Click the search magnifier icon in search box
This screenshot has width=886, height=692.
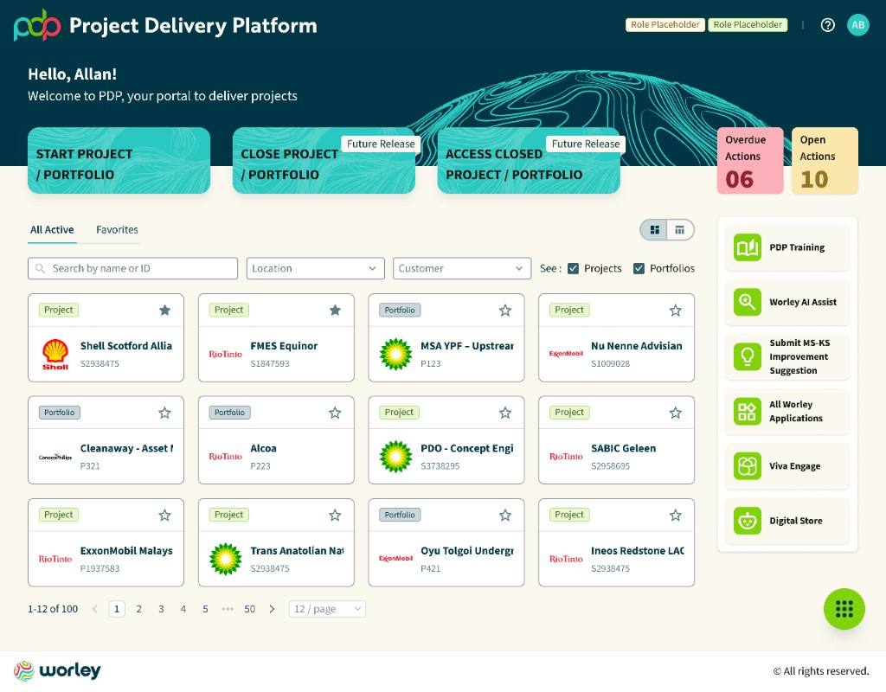[40, 268]
